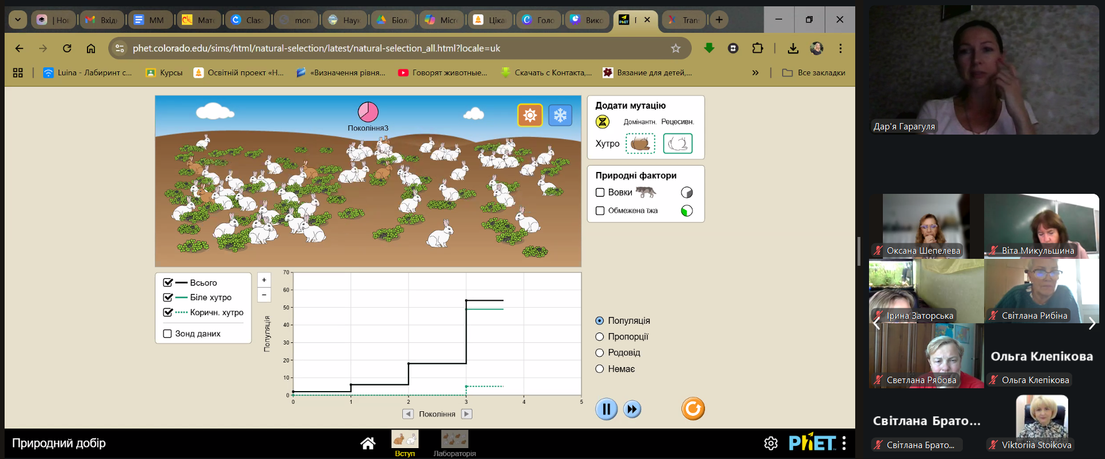Select the sun (equator) environment button
The height and width of the screenshot is (459, 1105).
[529, 116]
